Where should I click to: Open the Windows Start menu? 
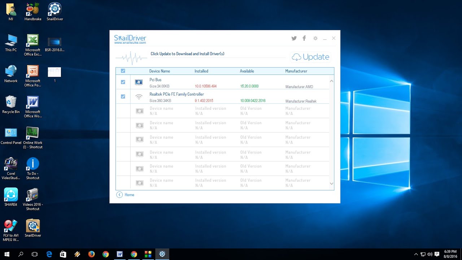pyautogui.click(x=7, y=254)
